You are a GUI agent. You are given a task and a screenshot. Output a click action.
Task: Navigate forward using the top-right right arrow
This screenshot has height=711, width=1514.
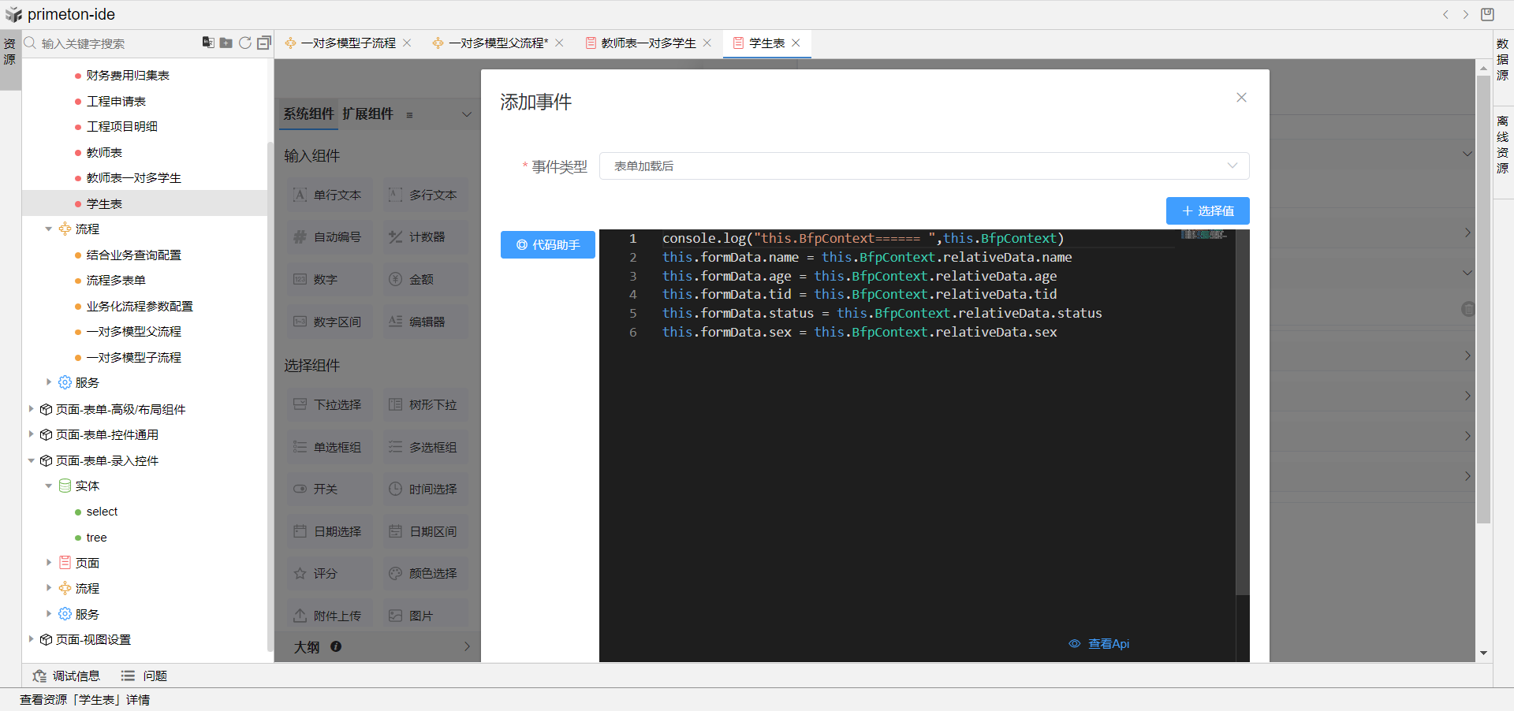1466,14
